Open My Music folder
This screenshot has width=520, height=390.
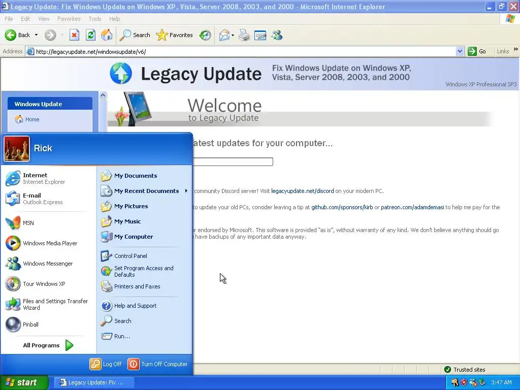click(145, 221)
